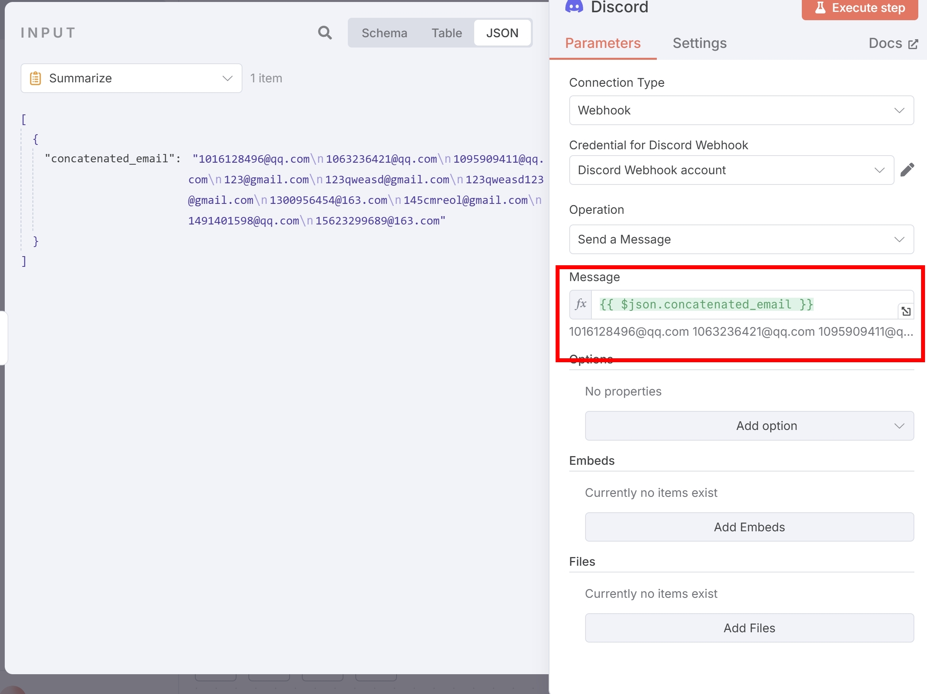Click the Embeds section heading

pos(592,461)
